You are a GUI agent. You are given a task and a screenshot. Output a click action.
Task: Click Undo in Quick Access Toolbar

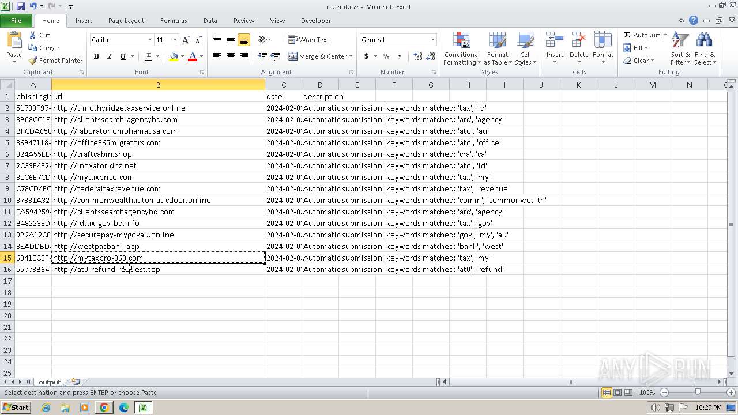(33, 6)
